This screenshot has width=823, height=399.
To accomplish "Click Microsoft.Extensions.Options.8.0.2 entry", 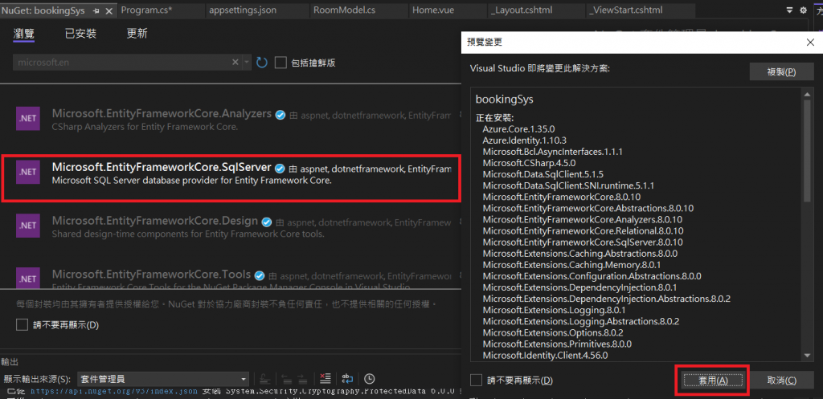I will [x=553, y=332].
